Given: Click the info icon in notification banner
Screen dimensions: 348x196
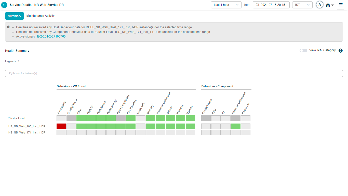Looking at the screenshot, I should 8,27.
